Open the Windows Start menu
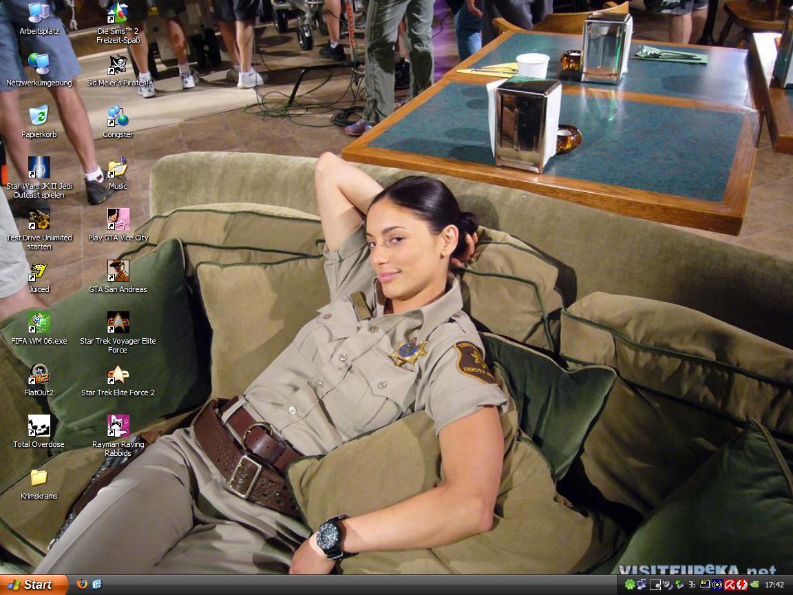Image resolution: width=793 pixels, height=595 pixels. click(x=34, y=585)
